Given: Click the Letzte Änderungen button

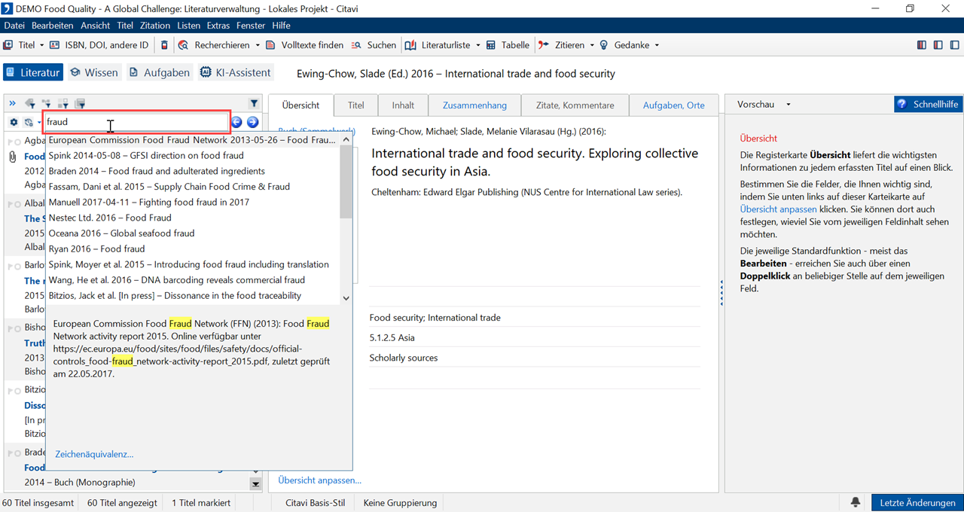Looking at the screenshot, I should click(917, 503).
